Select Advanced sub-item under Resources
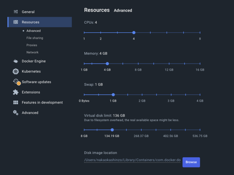The width and height of the screenshot is (234, 175). [33, 31]
